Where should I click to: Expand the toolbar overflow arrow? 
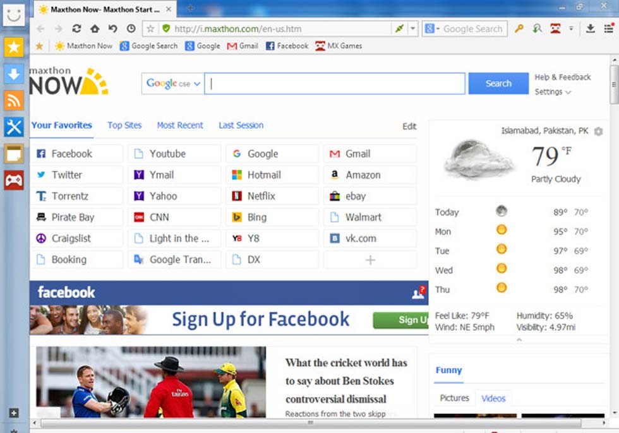pyautogui.click(x=571, y=28)
